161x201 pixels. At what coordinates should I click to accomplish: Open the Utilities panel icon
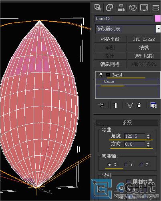point(156,8)
